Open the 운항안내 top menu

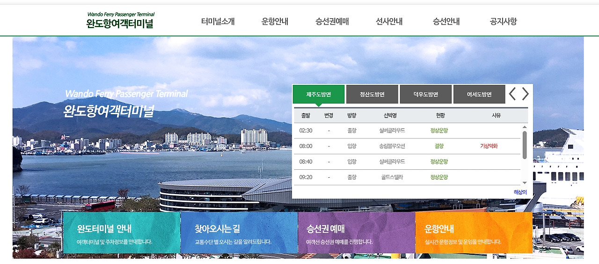pos(275,21)
